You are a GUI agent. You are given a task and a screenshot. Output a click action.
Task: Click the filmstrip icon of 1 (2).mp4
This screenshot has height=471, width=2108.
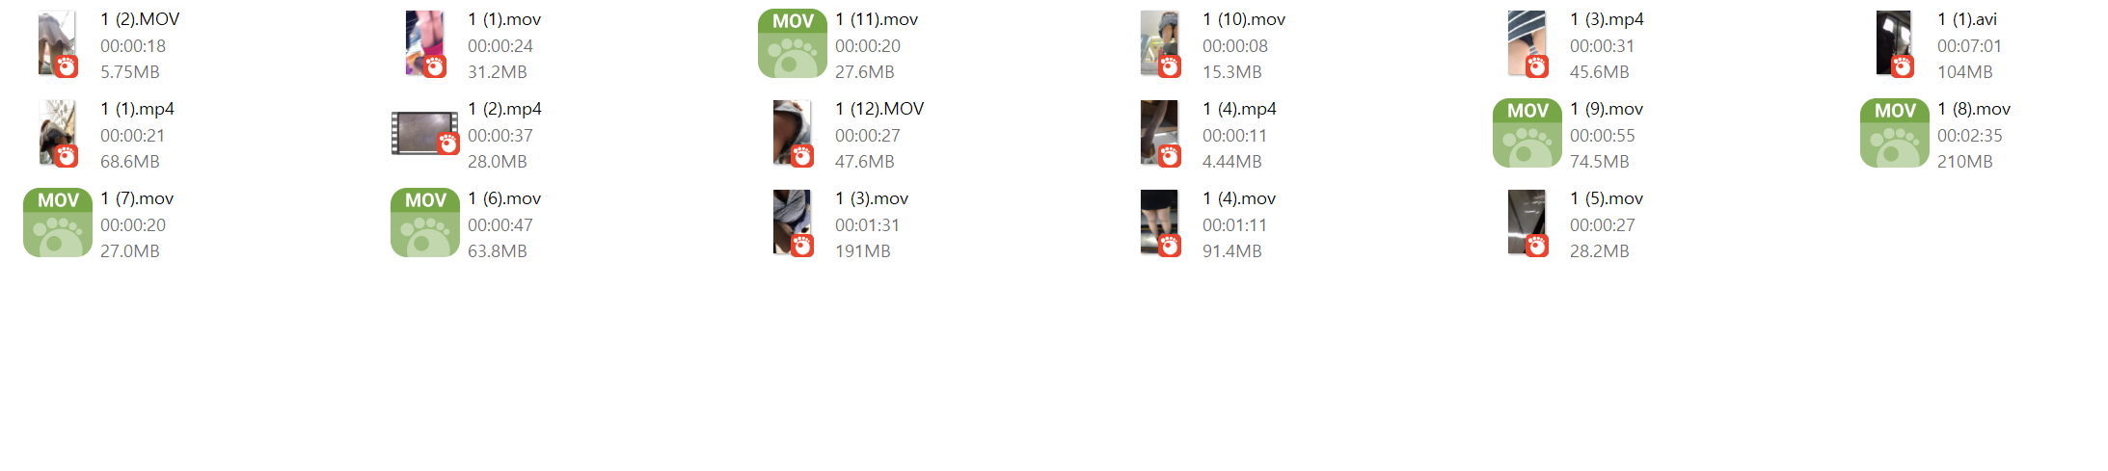point(424,133)
